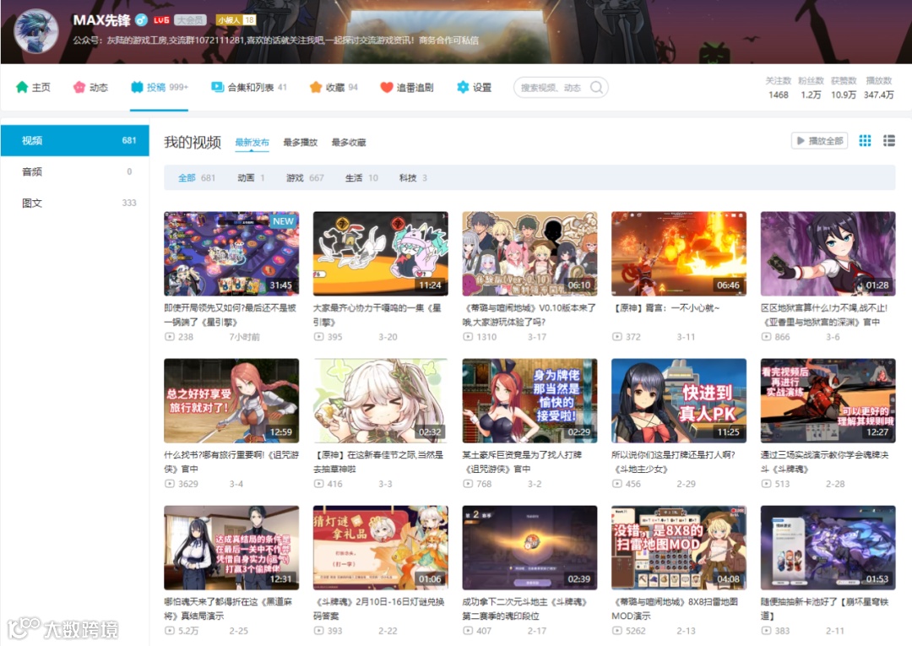Sort by 最多收藏
This screenshot has height=646, width=912.
coord(349,143)
